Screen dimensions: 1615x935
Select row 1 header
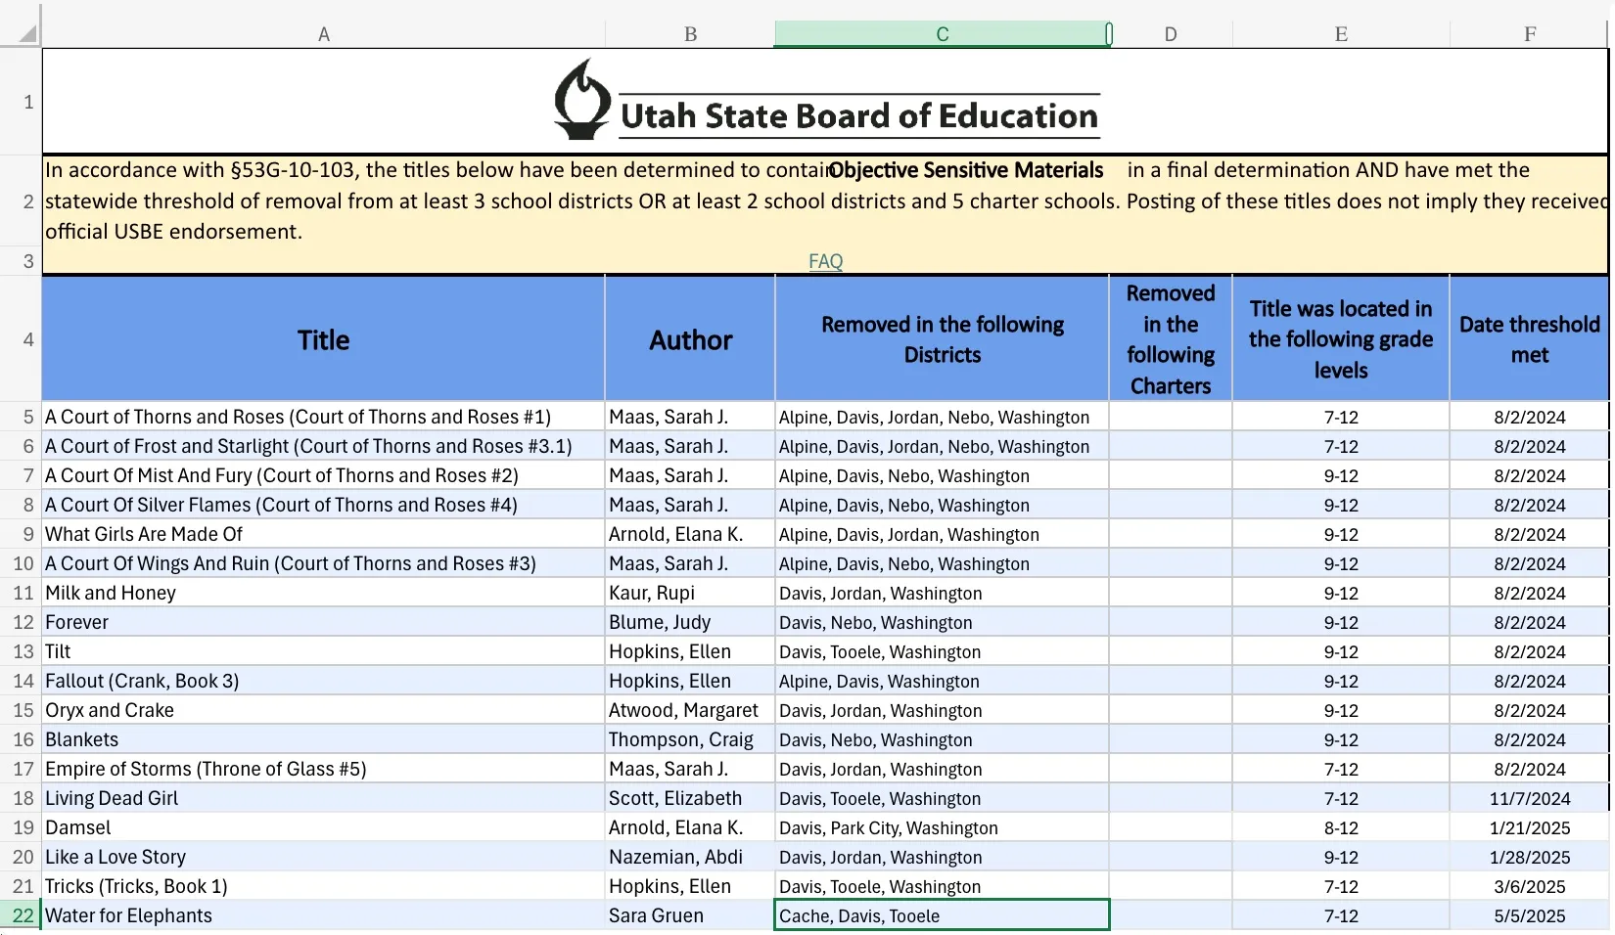click(21, 102)
